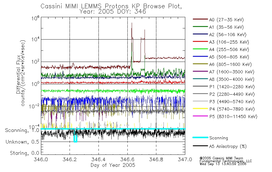The height and width of the screenshot is (172, 272).
Task: Click the A4 (255-506 KeV) legend label
Action: tap(229, 50)
